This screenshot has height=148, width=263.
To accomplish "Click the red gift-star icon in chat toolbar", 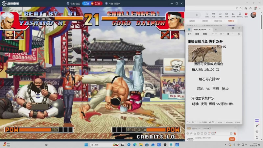I will (235, 134).
